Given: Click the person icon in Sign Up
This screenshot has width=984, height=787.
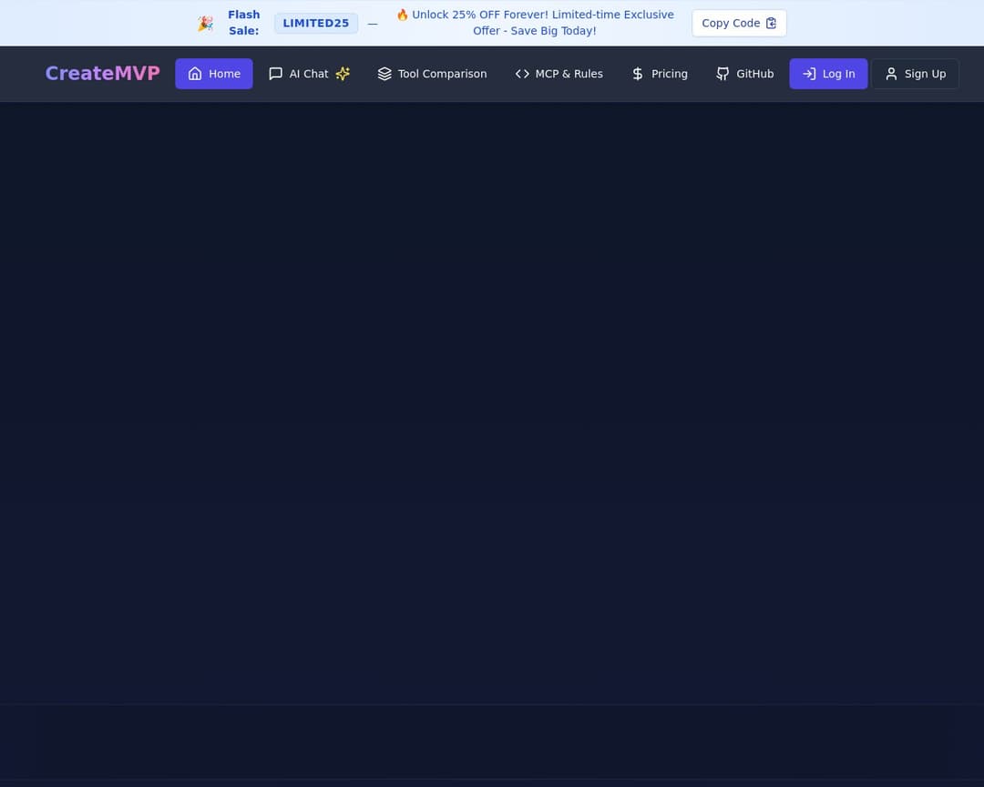Looking at the screenshot, I should point(891,74).
